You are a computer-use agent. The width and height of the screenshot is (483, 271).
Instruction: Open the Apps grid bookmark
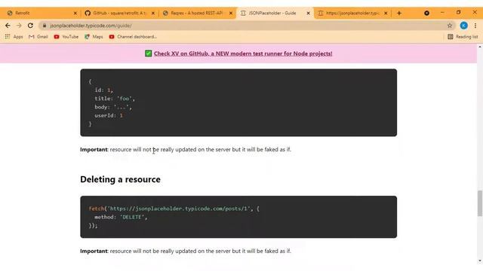click(x=14, y=37)
